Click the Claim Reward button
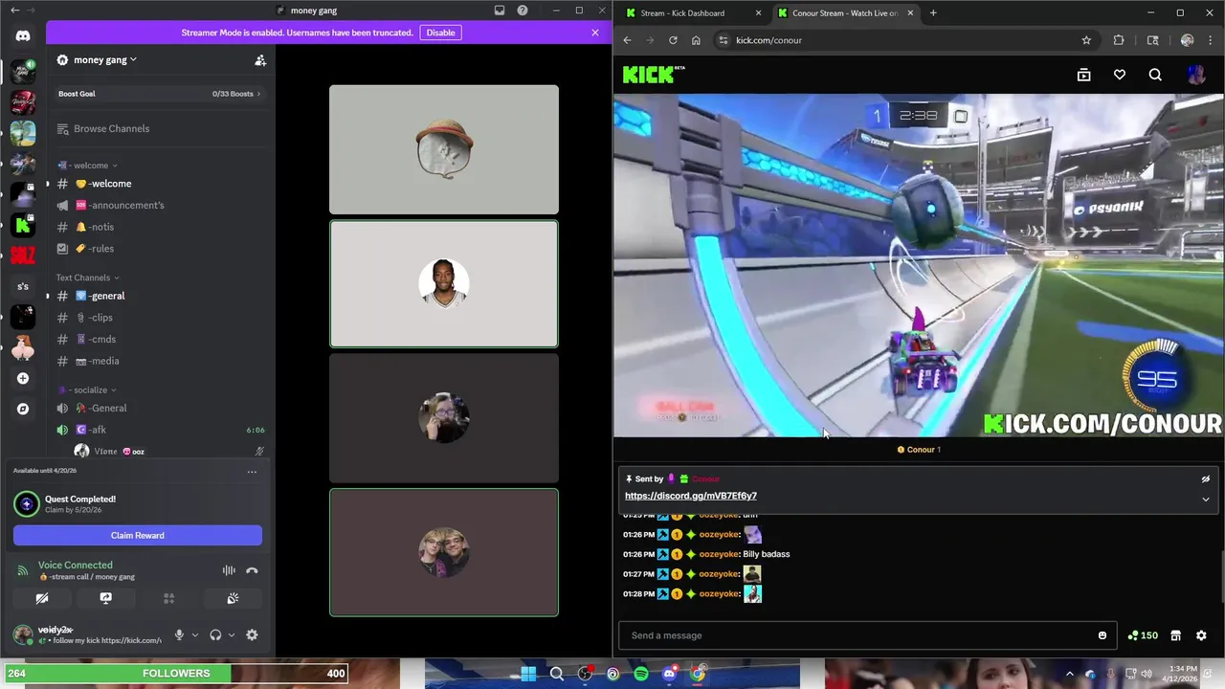The height and width of the screenshot is (689, 1225). click(x=138, y=535)
